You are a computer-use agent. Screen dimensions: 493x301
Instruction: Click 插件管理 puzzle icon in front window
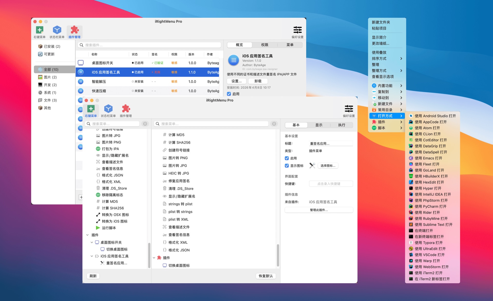126,109
